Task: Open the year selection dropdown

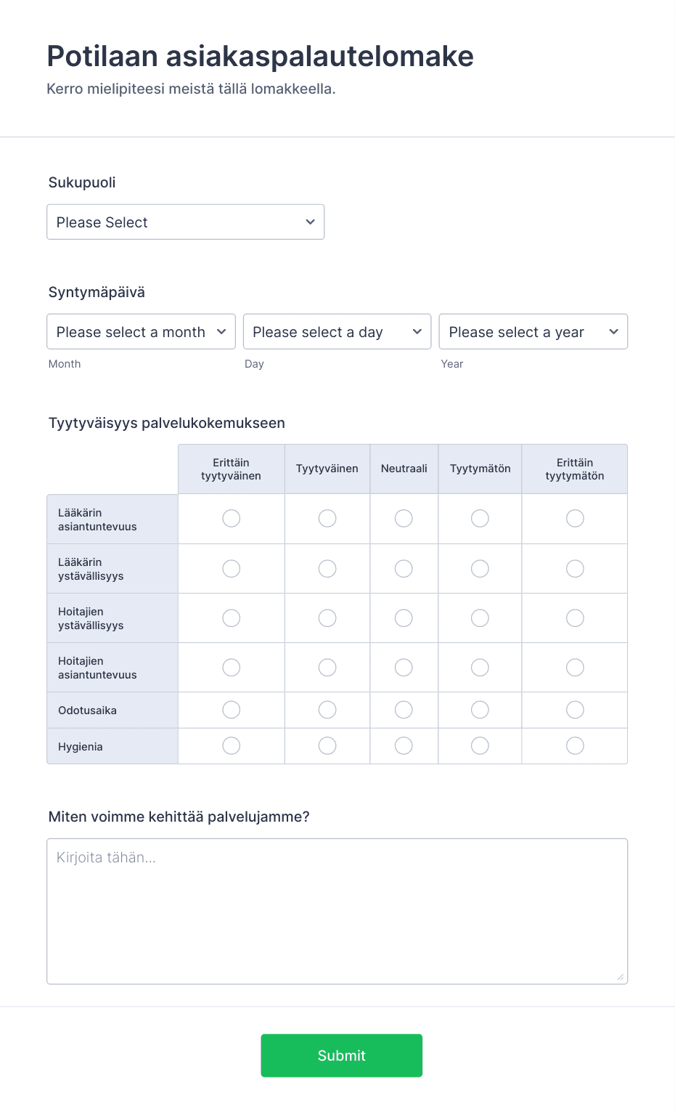Action: tap(533, 331)
